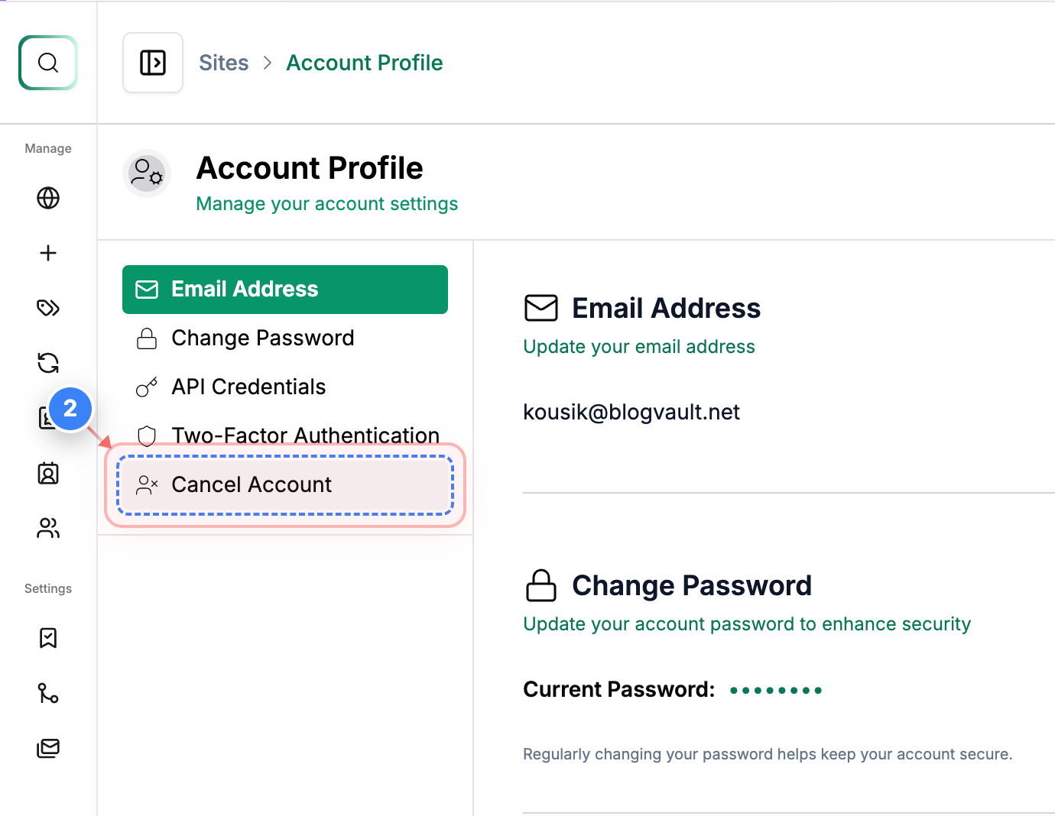Click the Sites breadcrumb link

point(223,63)
